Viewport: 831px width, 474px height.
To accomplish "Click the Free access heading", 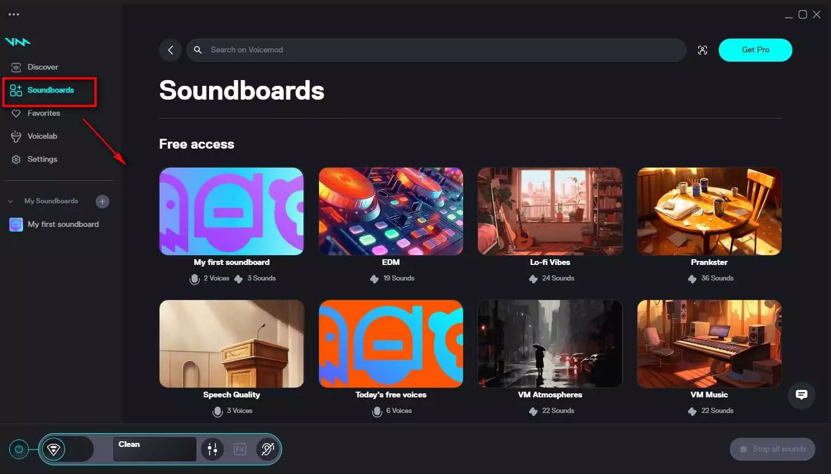I will pos(197,144).
